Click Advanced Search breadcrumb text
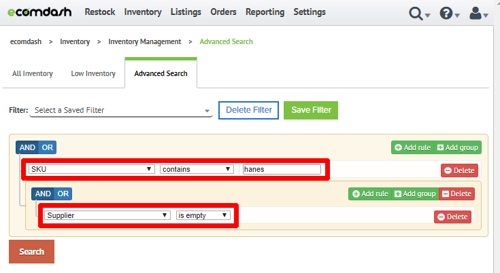The width and height of the screenshot is (500, 273). pyautogui.click(x=226, y=41)
